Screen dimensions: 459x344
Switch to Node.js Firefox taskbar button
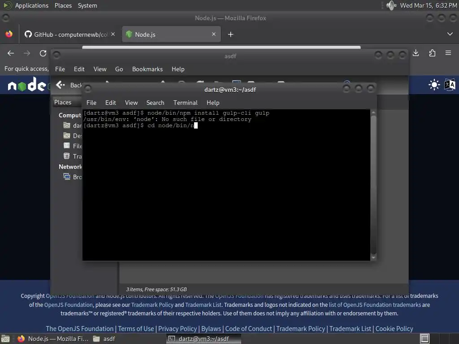(x=53, y=339)
